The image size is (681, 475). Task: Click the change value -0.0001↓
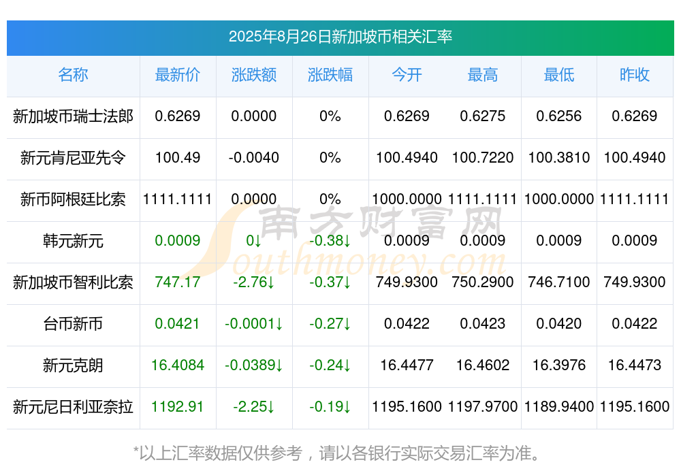point(254,324)
